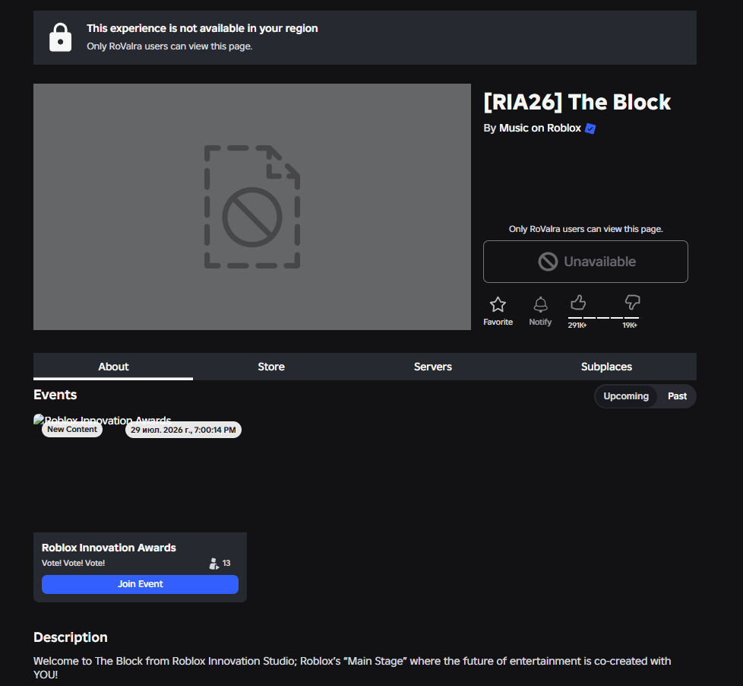The width and height of the screenshot is (743, 686).
Task: Click the Unavailable play button
Action: coord(585,262)
